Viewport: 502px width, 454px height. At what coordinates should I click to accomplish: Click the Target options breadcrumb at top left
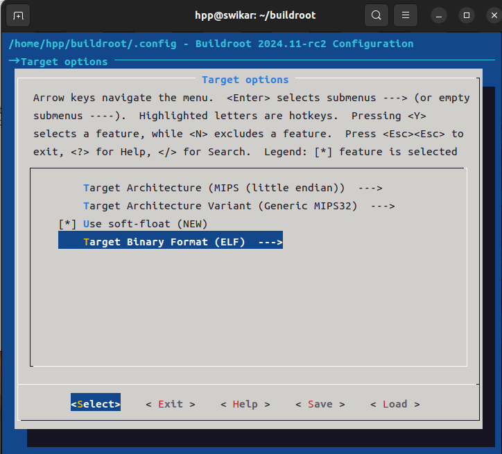point(64,62)
